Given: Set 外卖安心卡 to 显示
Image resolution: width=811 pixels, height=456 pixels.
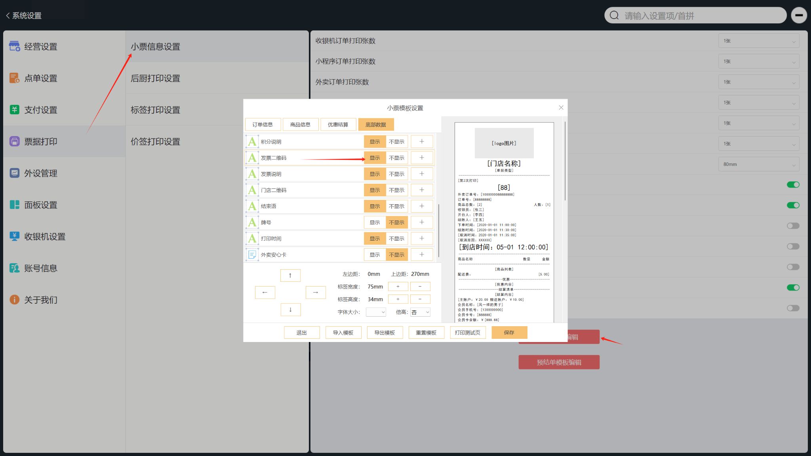Looking at the screenshot, I should point(375,255).
